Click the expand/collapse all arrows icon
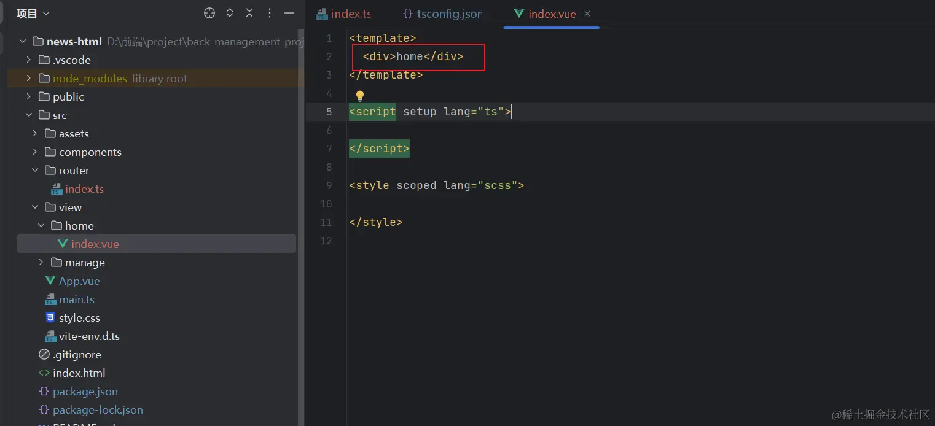This screenshot has width=935, height=426. [230, 13]
